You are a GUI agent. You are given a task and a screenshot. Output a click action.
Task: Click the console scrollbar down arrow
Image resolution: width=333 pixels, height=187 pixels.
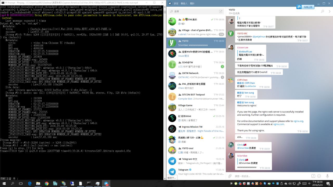[x=164, y=178]
